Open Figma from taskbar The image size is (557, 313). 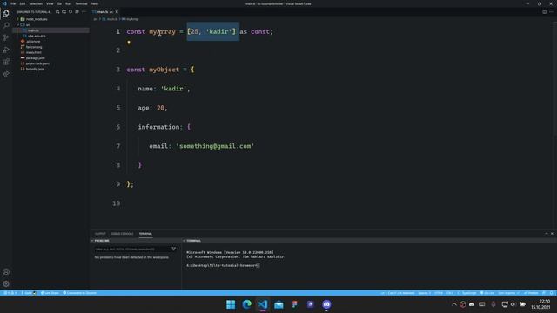[294, 304]
